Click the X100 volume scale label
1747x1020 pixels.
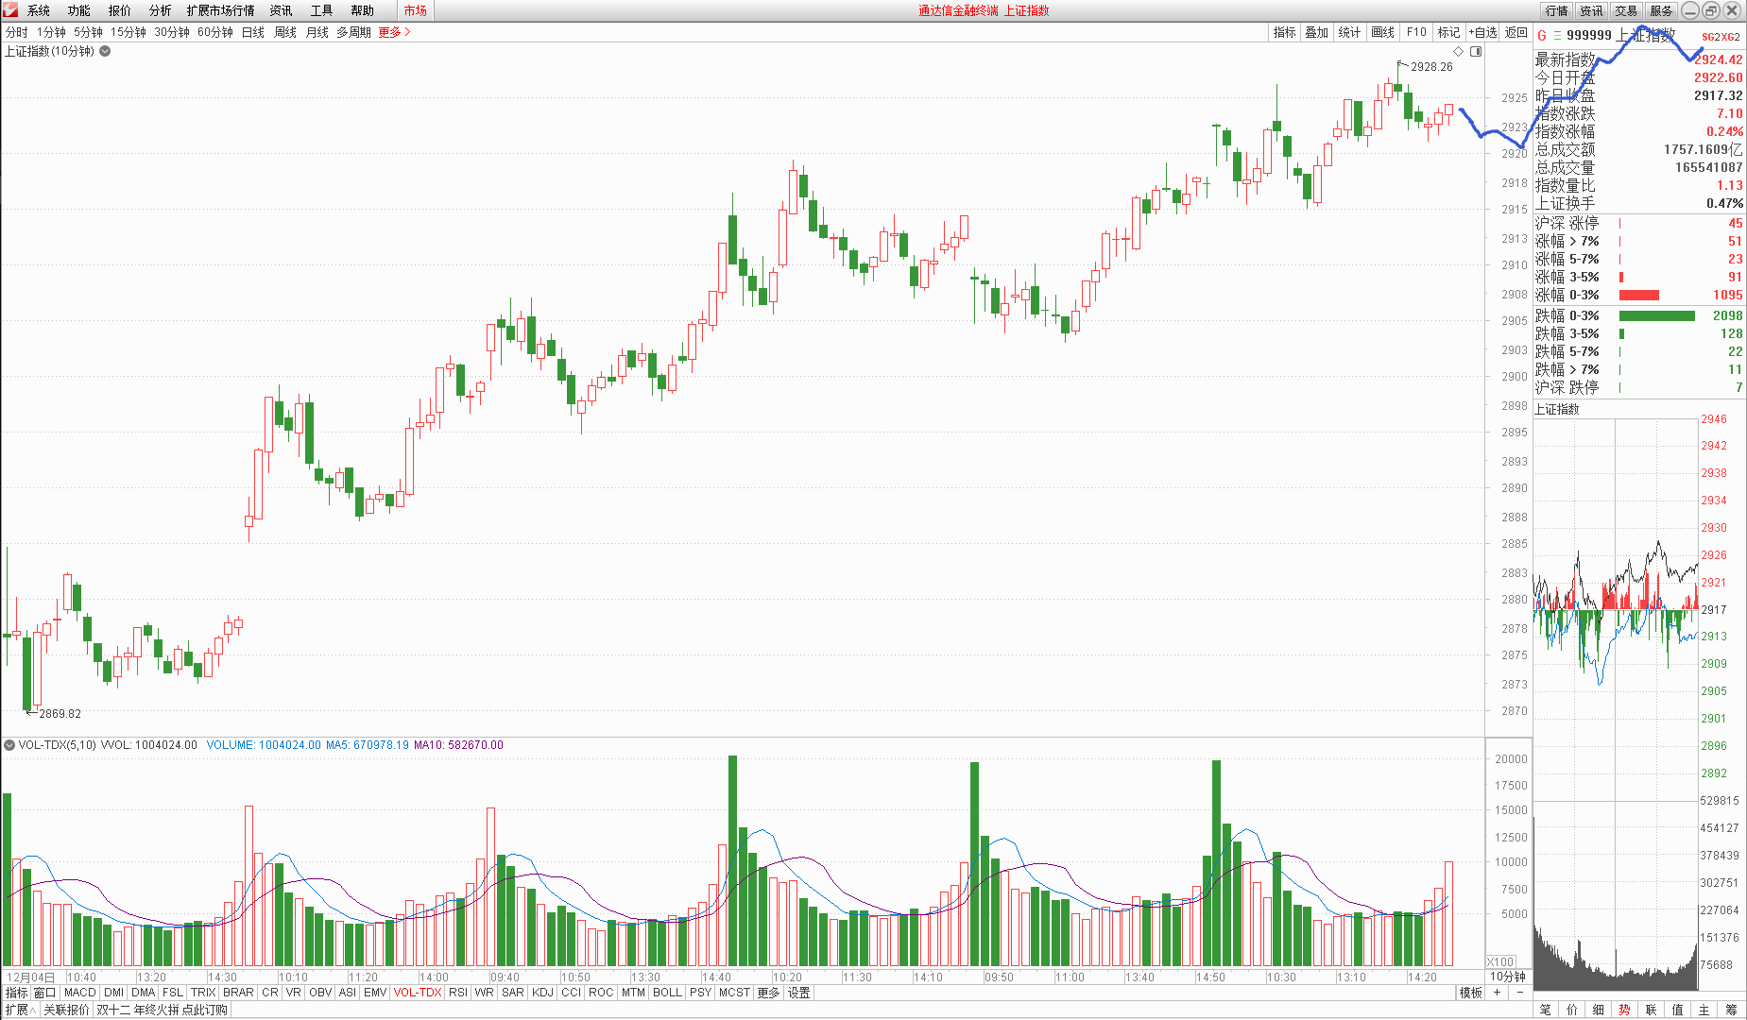1500,961
